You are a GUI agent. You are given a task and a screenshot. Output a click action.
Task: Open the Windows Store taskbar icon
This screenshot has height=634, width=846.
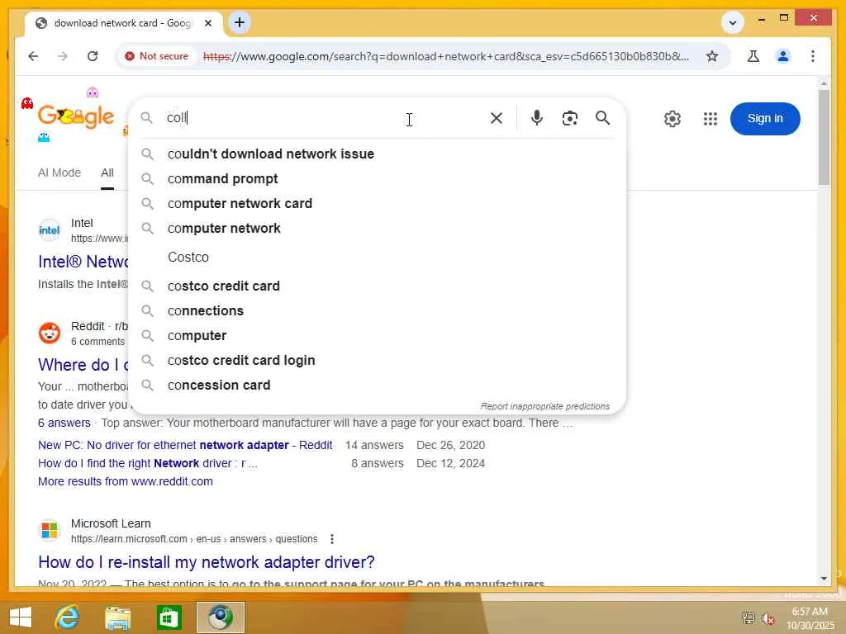169,617
